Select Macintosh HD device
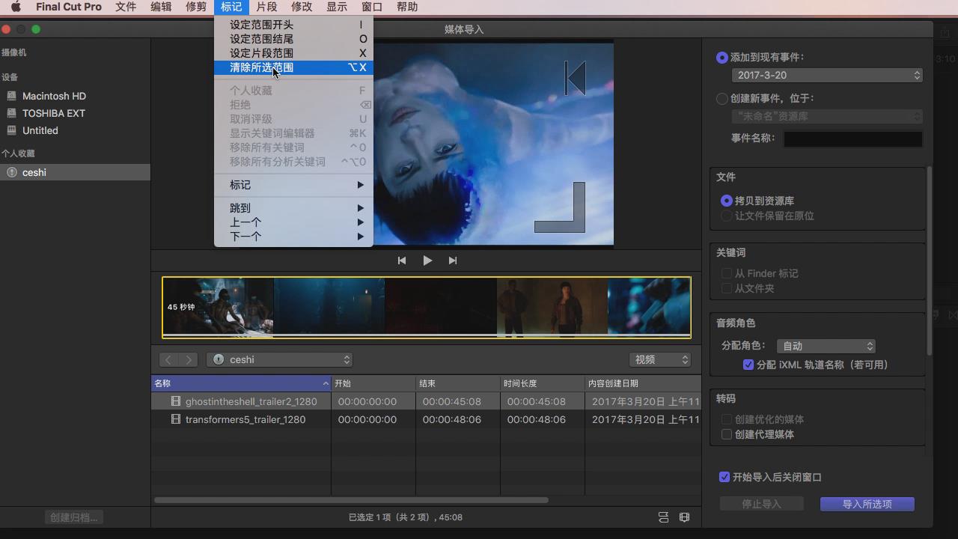 tap(54, 96)
